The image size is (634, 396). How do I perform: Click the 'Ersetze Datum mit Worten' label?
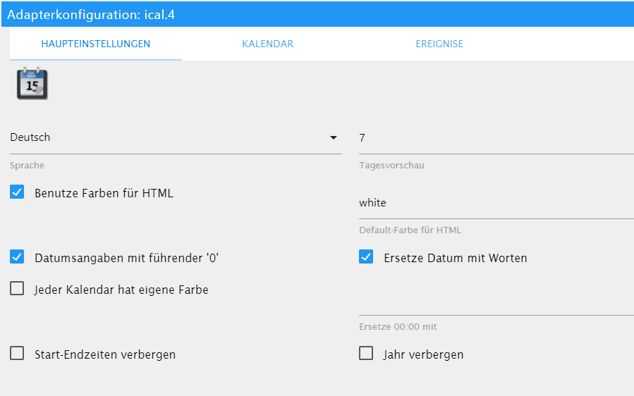pyautogui.click(x=455, y=258)
